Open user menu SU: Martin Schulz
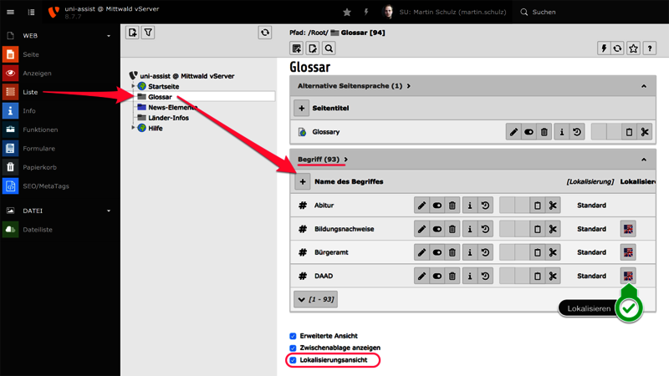The width and height of the screenshot is (669, 376). pyautogui.click(x=444, y=12)
